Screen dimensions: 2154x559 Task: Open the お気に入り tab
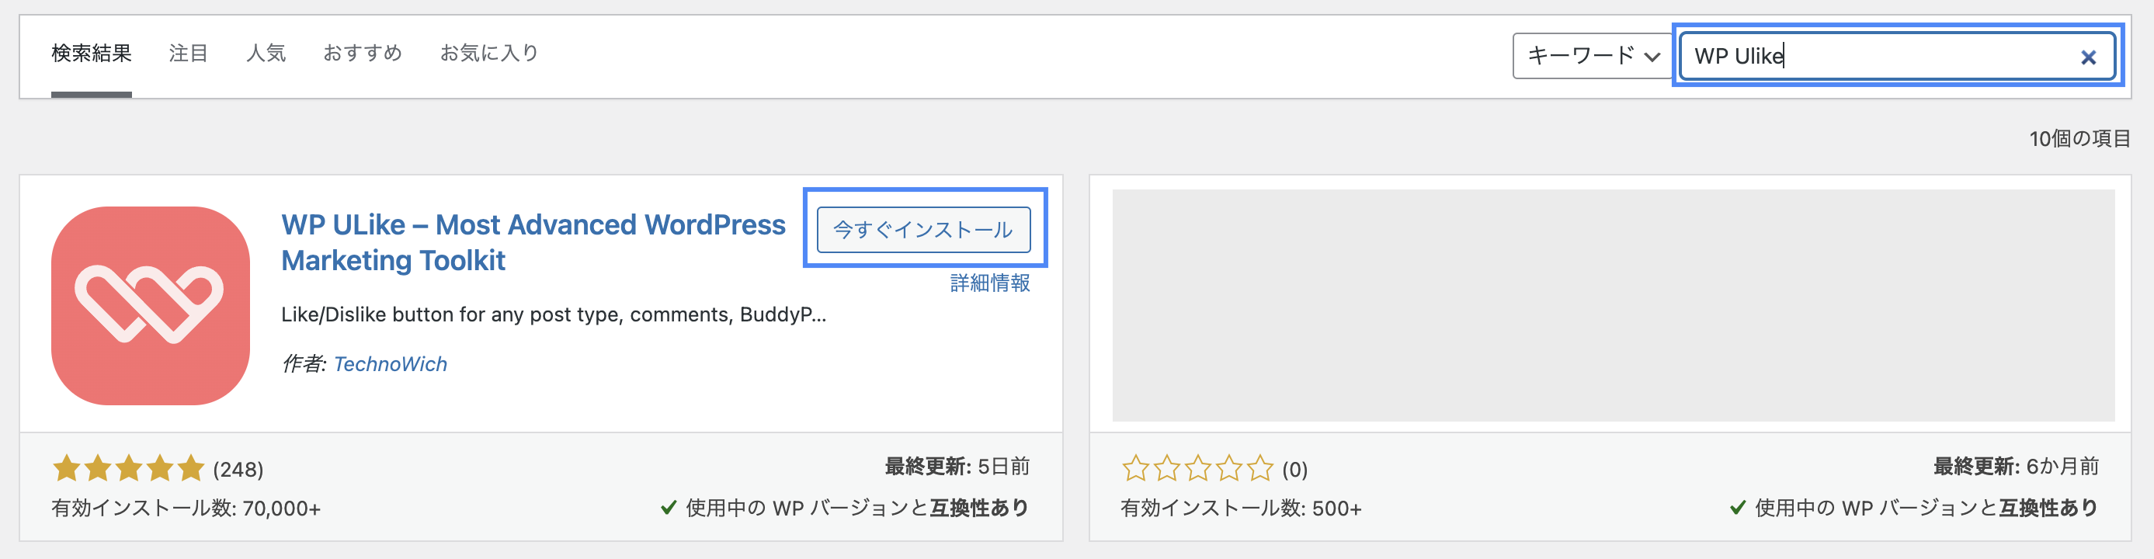point(489,54)
